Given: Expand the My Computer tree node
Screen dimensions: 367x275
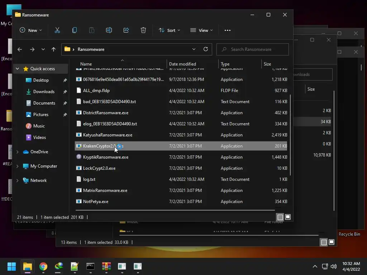Looking at the screenshot, I should pos(17,166).
